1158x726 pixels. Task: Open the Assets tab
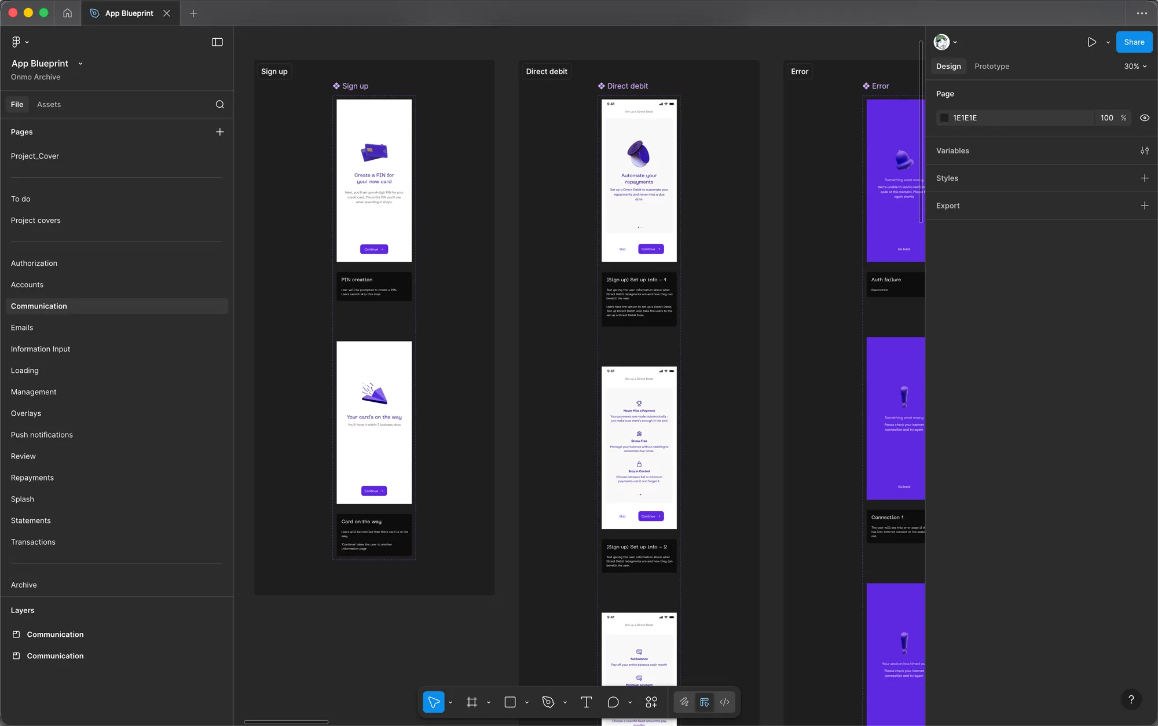[49, 104]
